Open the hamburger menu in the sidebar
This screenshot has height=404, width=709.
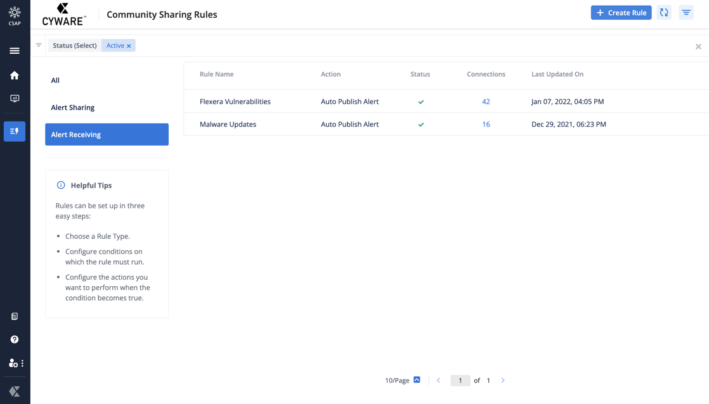point(15,51)
